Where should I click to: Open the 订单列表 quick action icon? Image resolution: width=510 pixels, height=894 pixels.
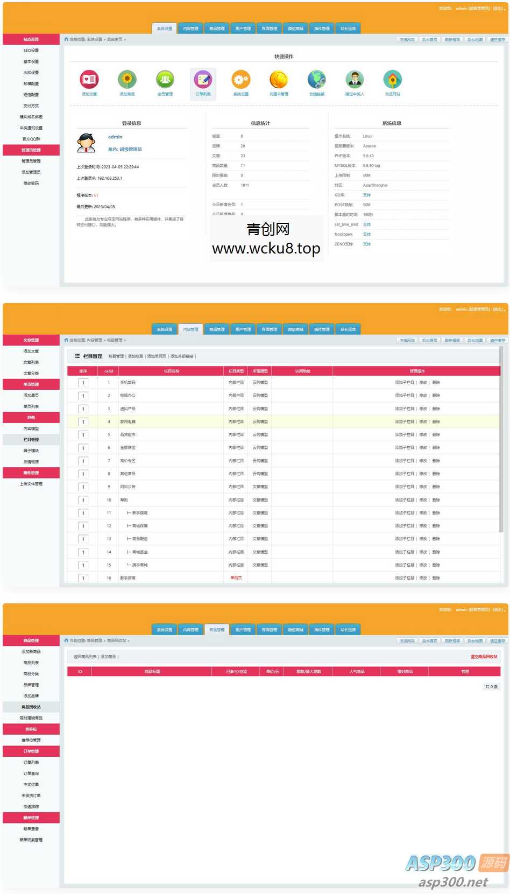pos(203,80)
